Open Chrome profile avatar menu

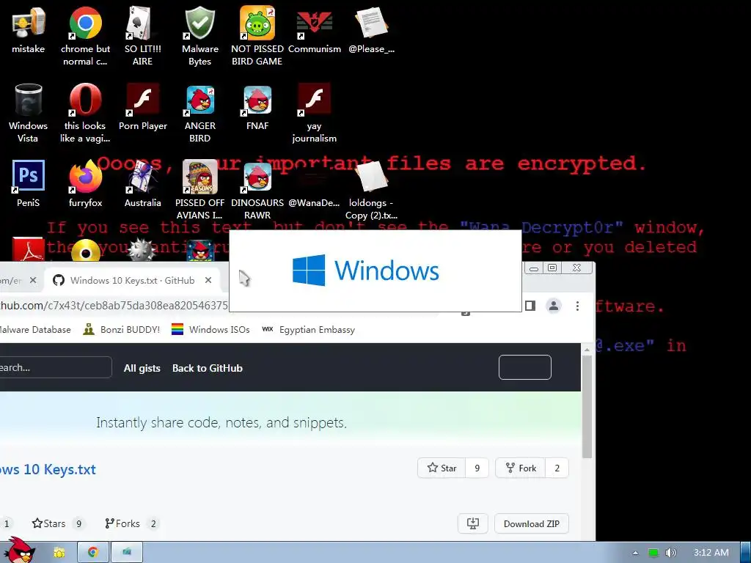point(554,306)
